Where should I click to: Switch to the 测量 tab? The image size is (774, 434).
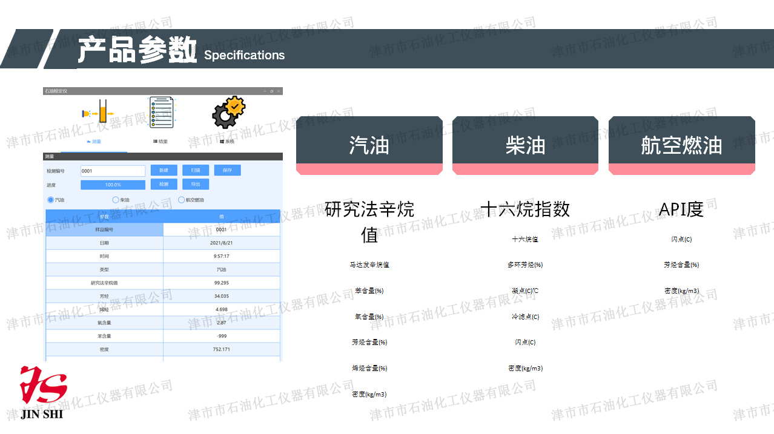(94, 141)
